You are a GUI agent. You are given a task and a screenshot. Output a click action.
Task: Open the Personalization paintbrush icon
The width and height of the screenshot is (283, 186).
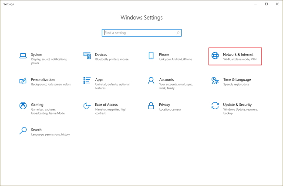click(x=23, y=81)
